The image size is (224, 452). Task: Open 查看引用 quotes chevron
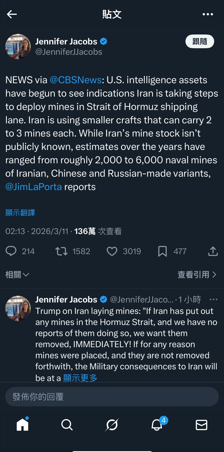pyautogui.click(x=197, y=274)
